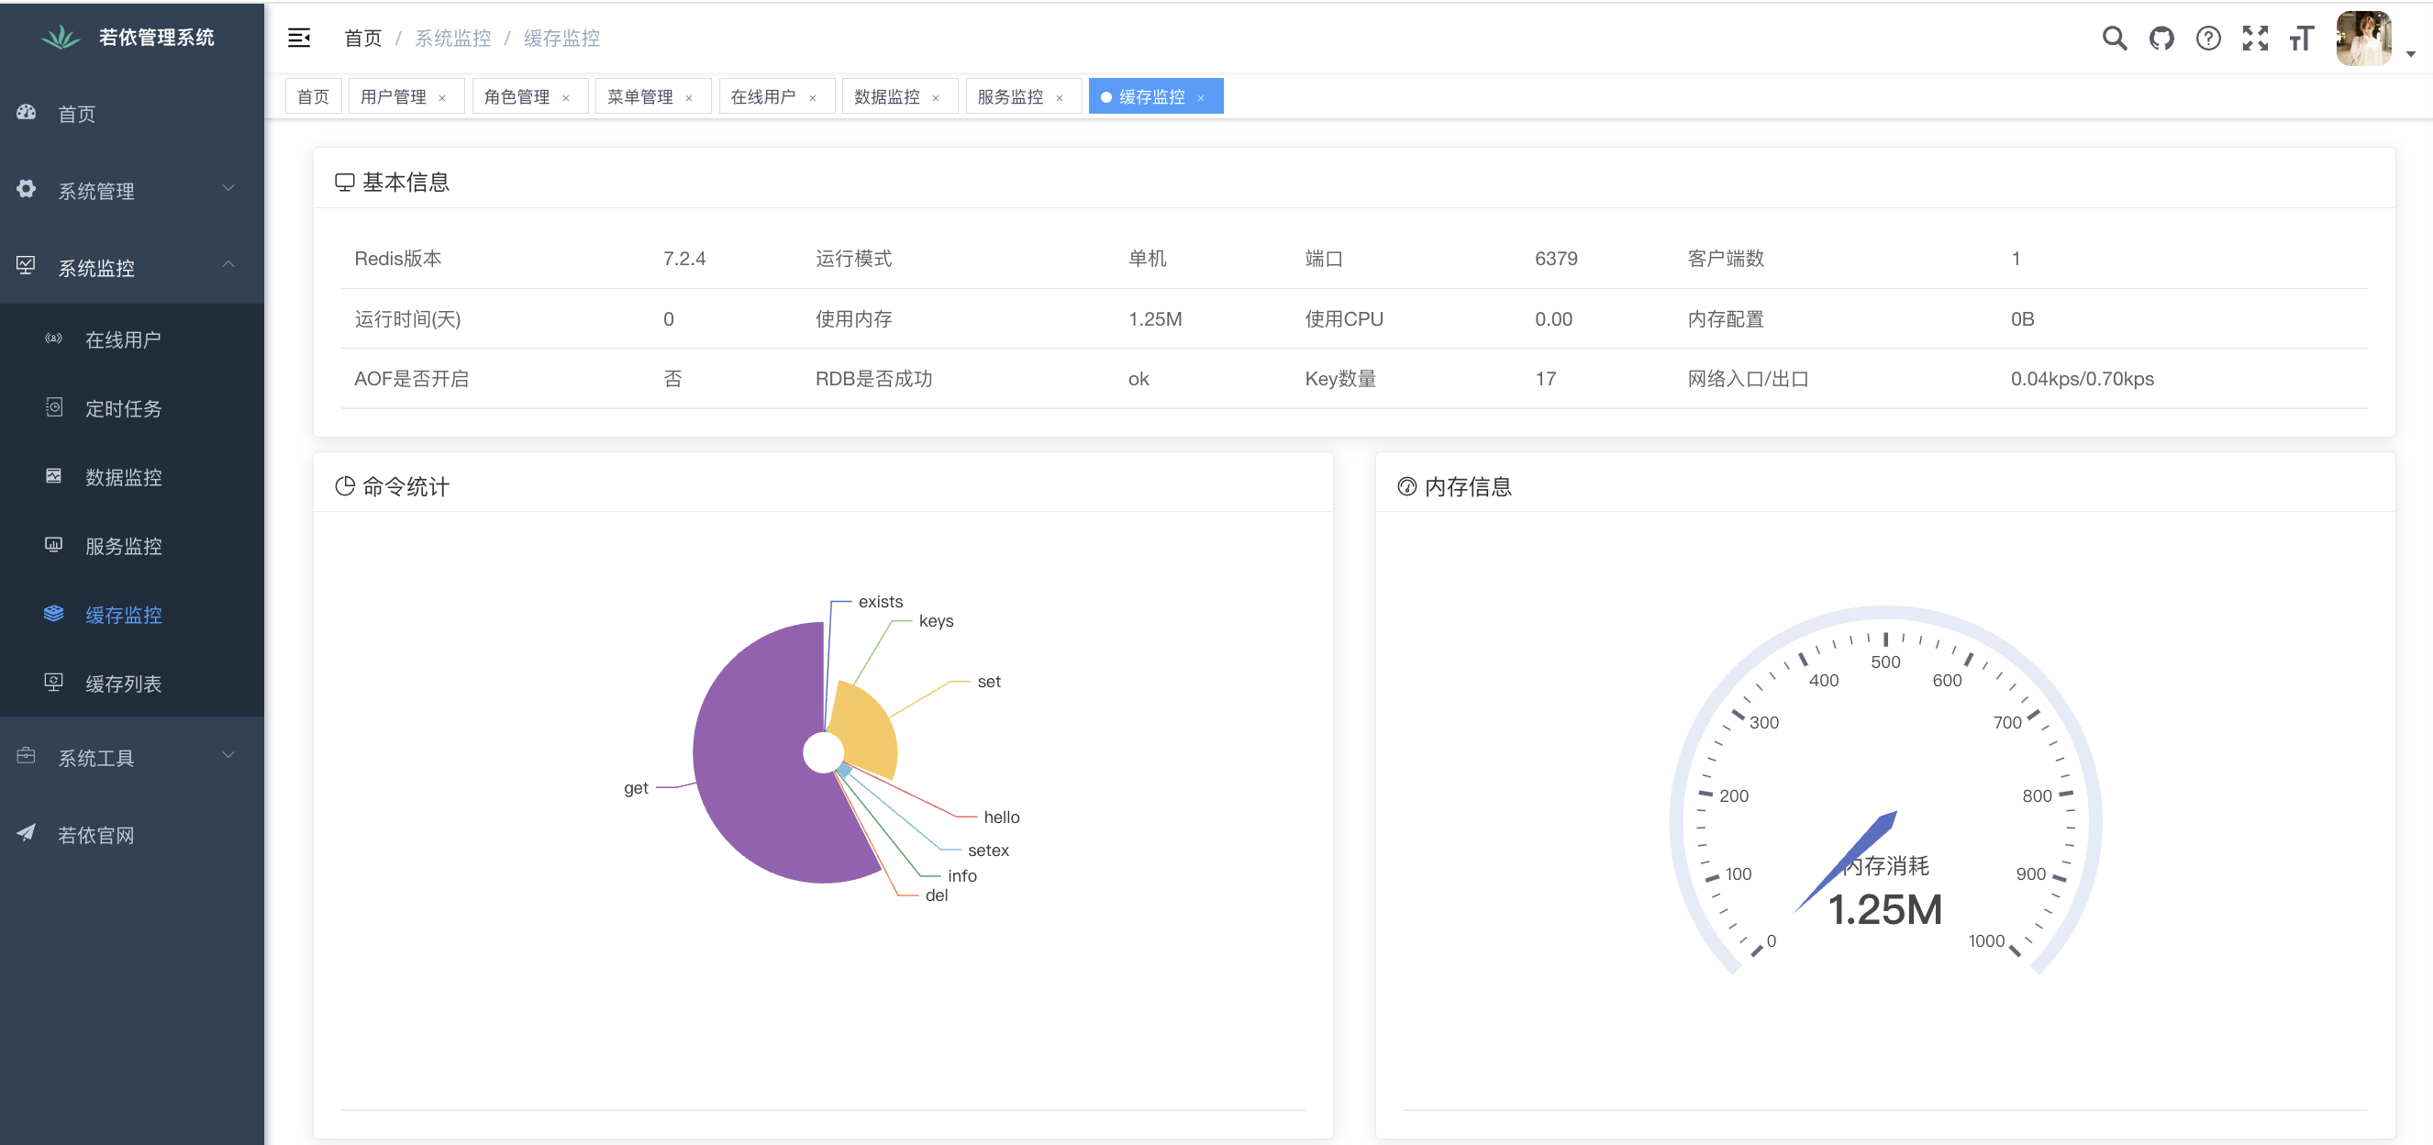Open 定时任务 in the sidebar
Viewport: 2433px width, 1145px height.
(x=123, y=408)
